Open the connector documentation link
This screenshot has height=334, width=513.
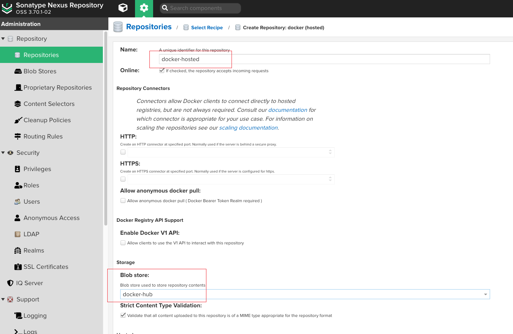tap(288, 110)
